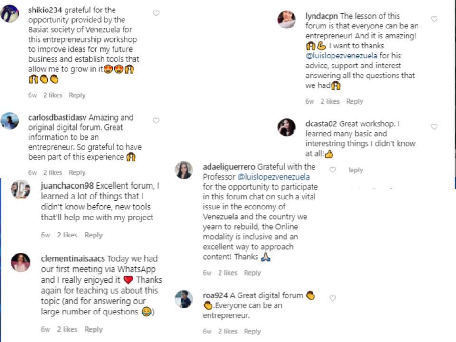Open shikio234's profile picture
Viewport: 456px width, 342px height.
tap(10, 14)
